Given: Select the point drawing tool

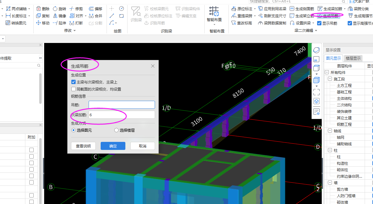Looking at the screenshot, I should (112, 9).
